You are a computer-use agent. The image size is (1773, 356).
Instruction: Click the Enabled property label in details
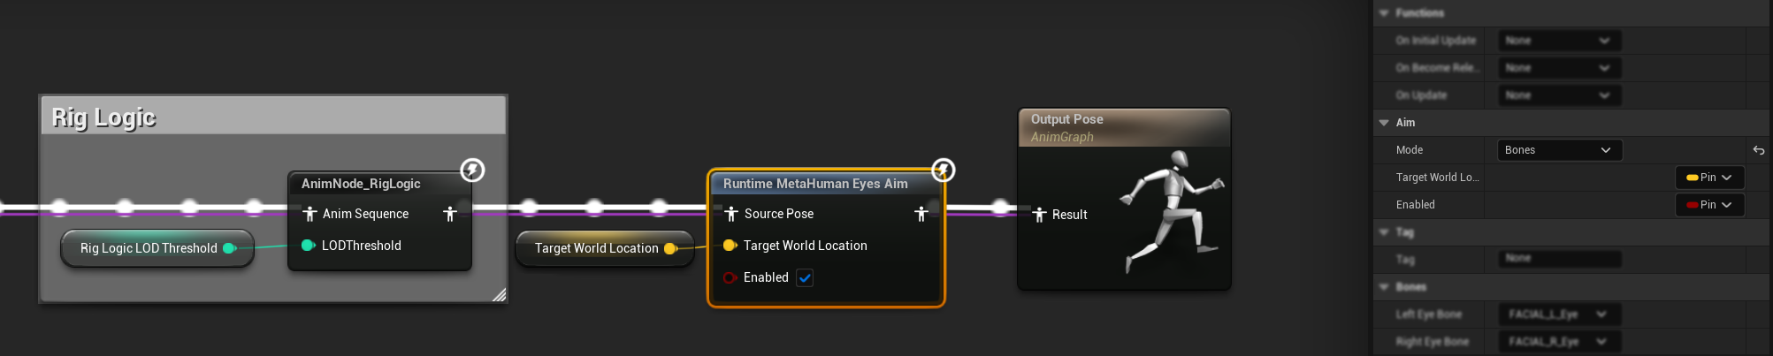tap(1416, 205)
